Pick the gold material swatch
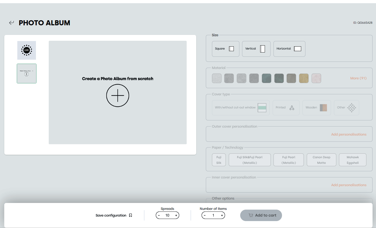The image size is (376, 228). click(x=304, y=78)
